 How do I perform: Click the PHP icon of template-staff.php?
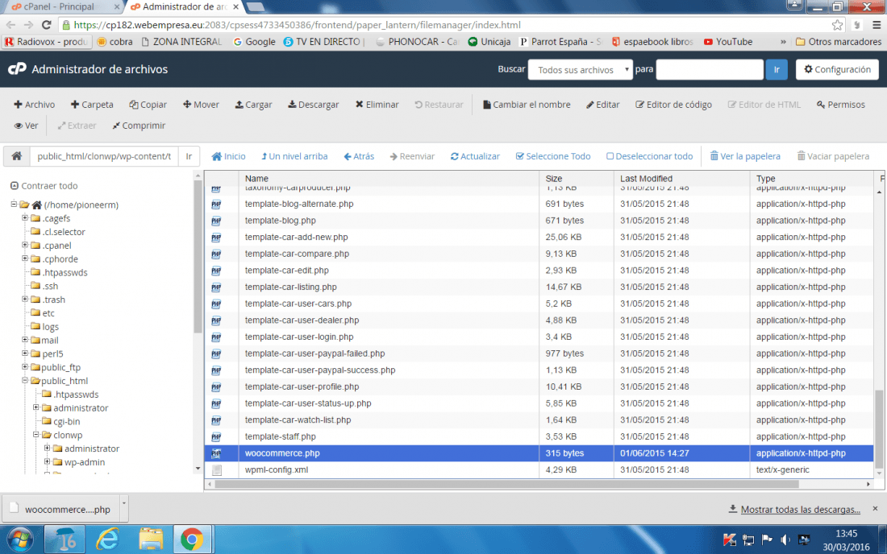pyautogui.click(x=216, y=436)
